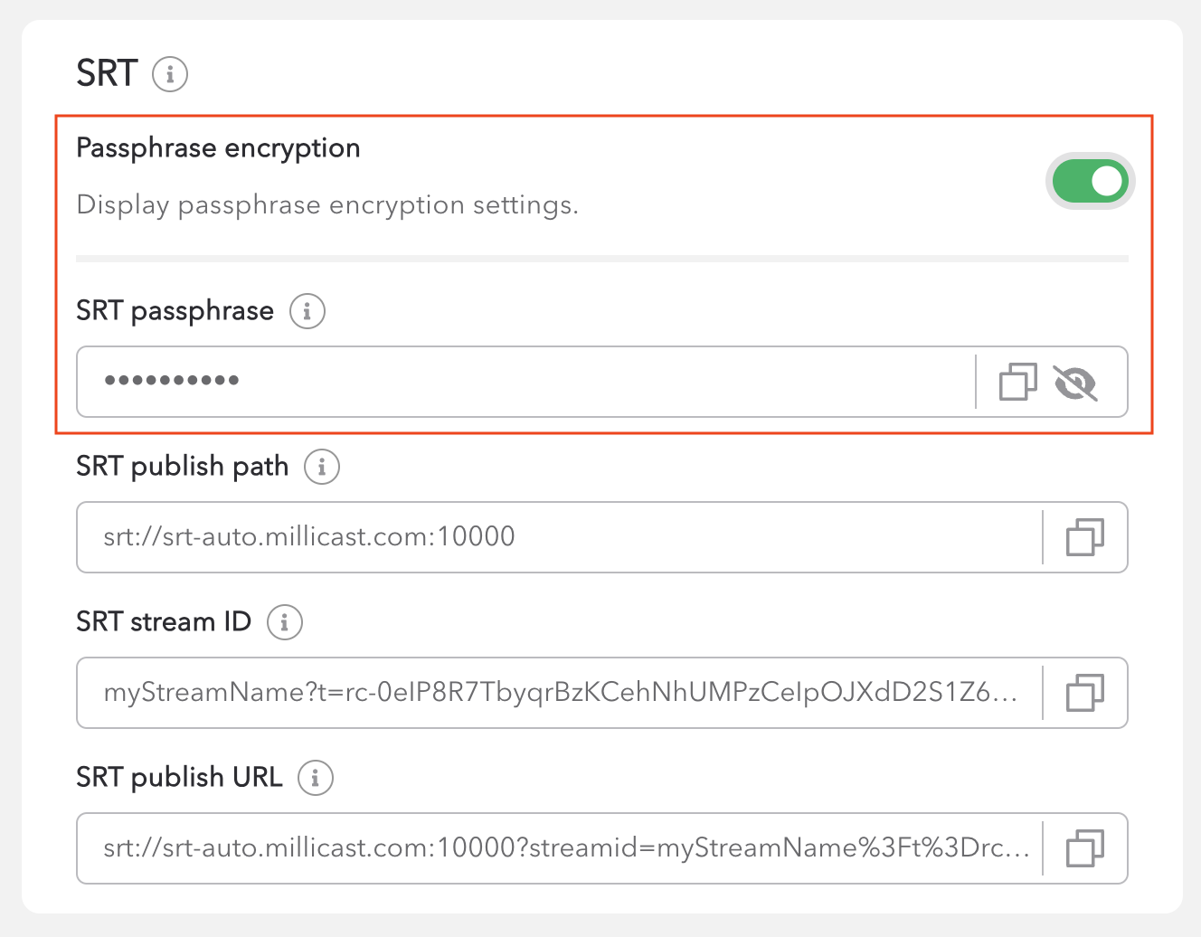Show info for SRT stream ID
The width and height of the screenshot is (1201, 937).
pyautogui.click(x=285, y=622)
